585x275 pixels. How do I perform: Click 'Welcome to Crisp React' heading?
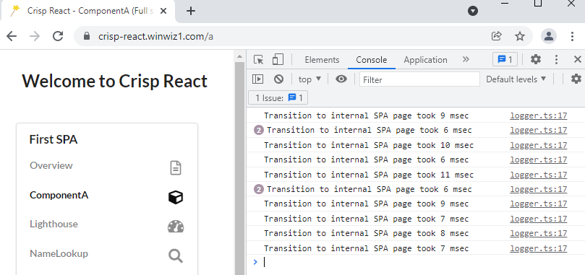click(x=114, y=82)
